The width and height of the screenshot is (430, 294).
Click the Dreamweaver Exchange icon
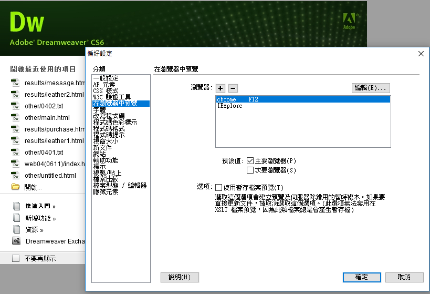point(16,241)
